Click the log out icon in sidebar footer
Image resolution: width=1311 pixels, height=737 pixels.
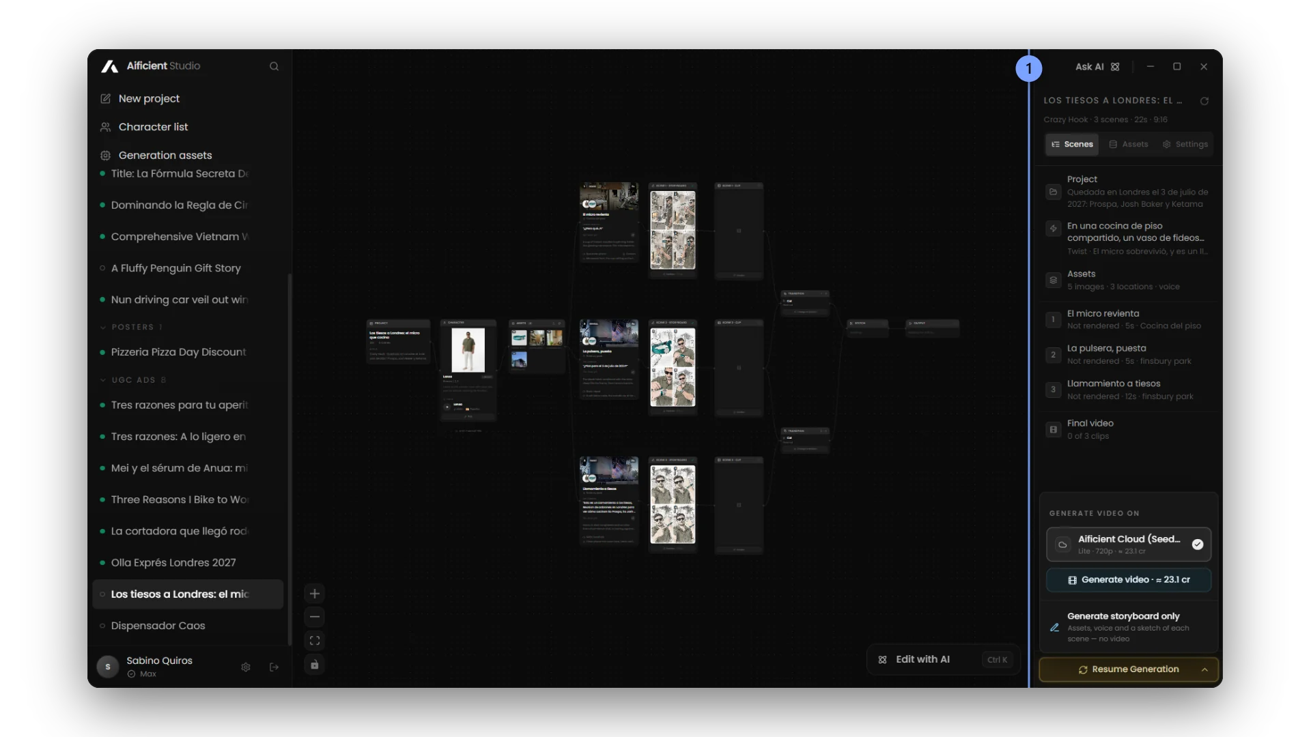pyautogui.click(x=274, y=667)
